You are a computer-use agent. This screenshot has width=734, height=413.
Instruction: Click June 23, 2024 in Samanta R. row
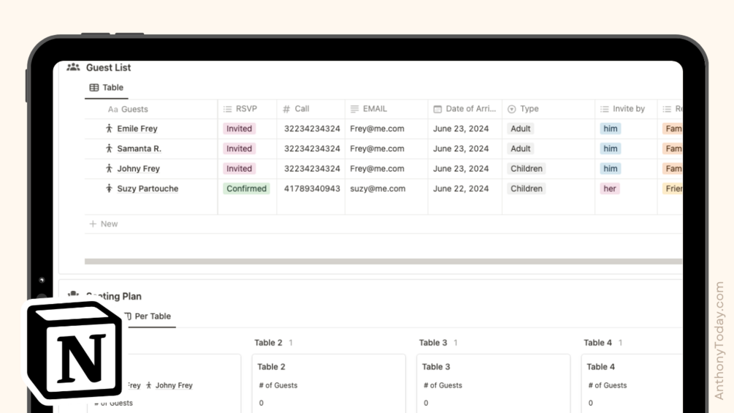461,148
